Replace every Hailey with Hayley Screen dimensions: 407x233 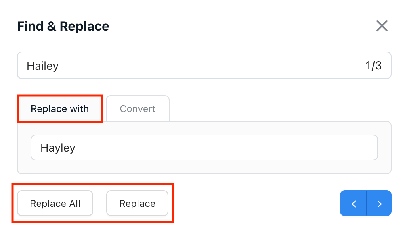(x=55, y=204)
